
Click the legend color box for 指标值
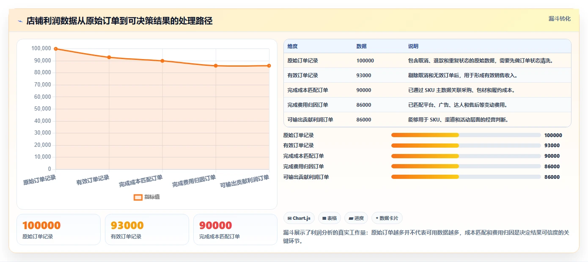tap(138, 197)
